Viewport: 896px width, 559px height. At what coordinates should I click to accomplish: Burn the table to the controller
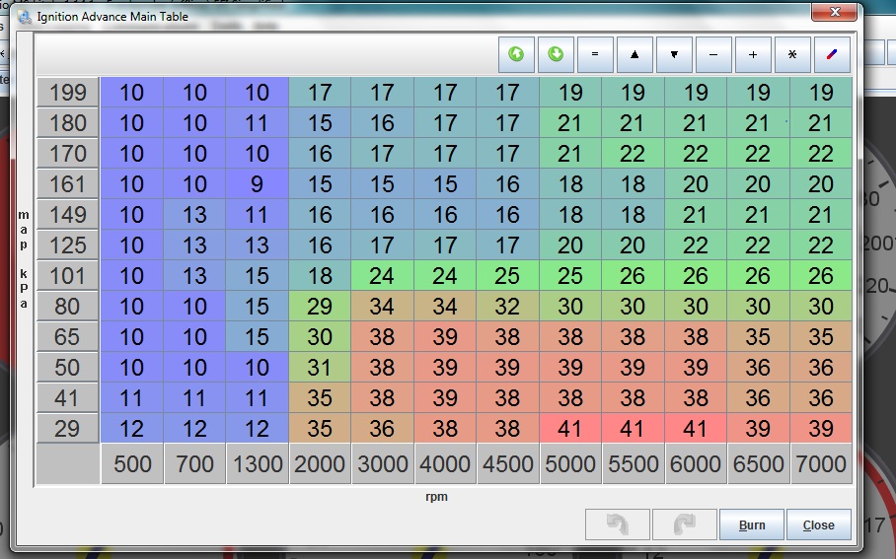[751, 524]
